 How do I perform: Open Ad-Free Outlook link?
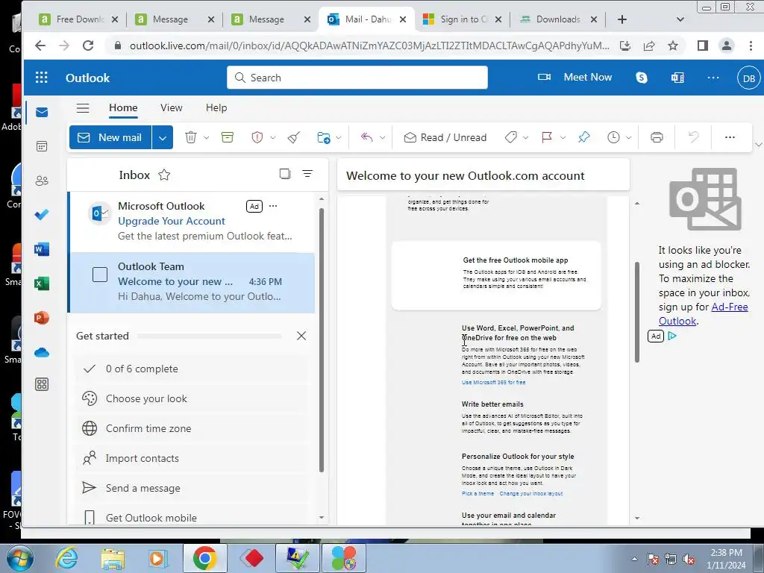pyautogui.click(x=704, y=314)
